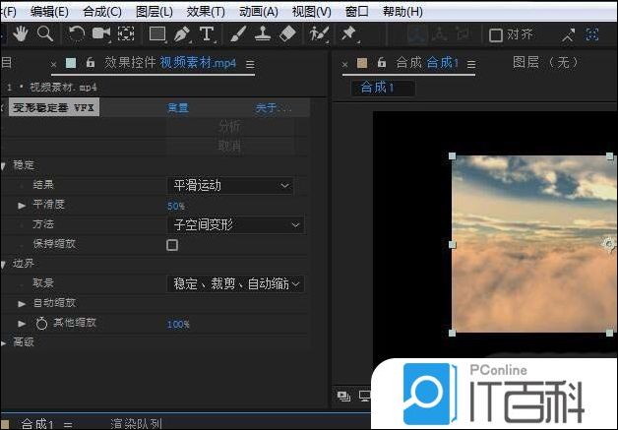
Task: Click the 重置 reset link
Action: click(x=178, y=108)
